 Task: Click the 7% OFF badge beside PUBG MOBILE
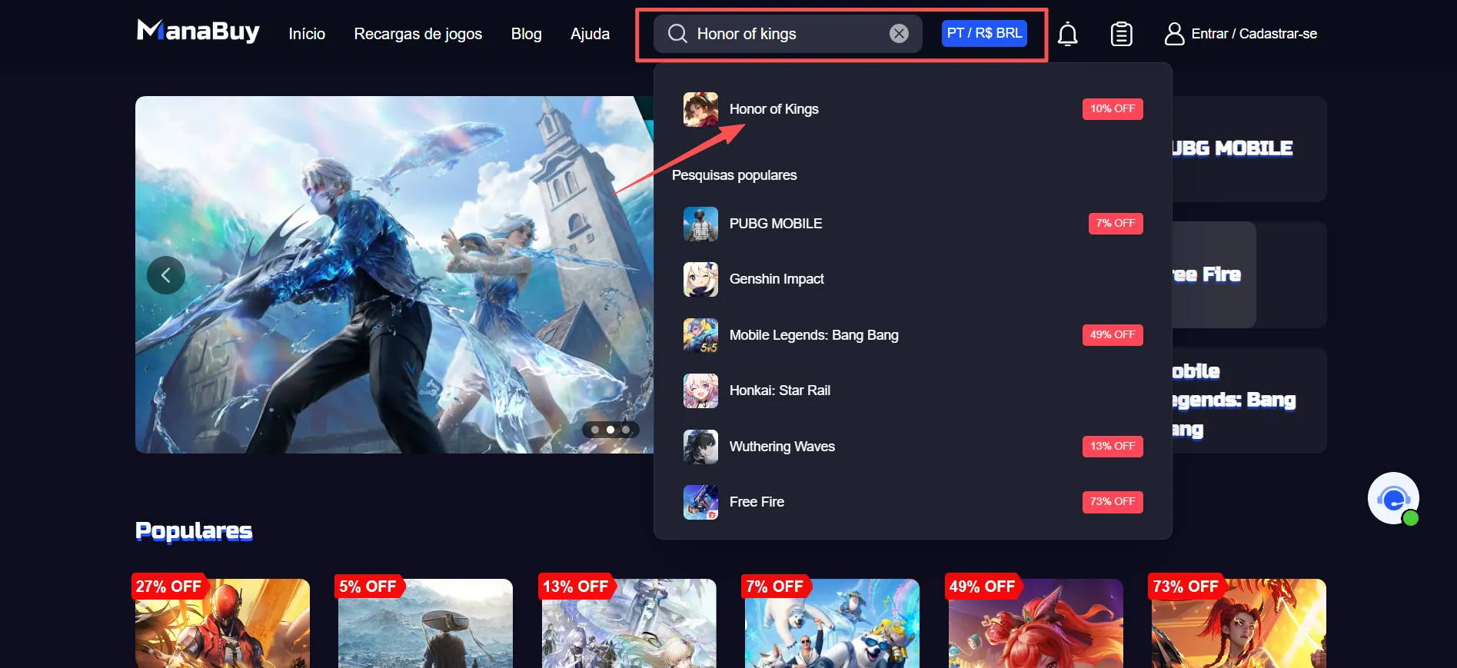click(x=1116, y=224)
